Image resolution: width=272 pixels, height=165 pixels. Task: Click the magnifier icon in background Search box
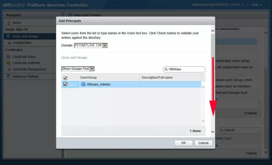[x=222, y=130]
